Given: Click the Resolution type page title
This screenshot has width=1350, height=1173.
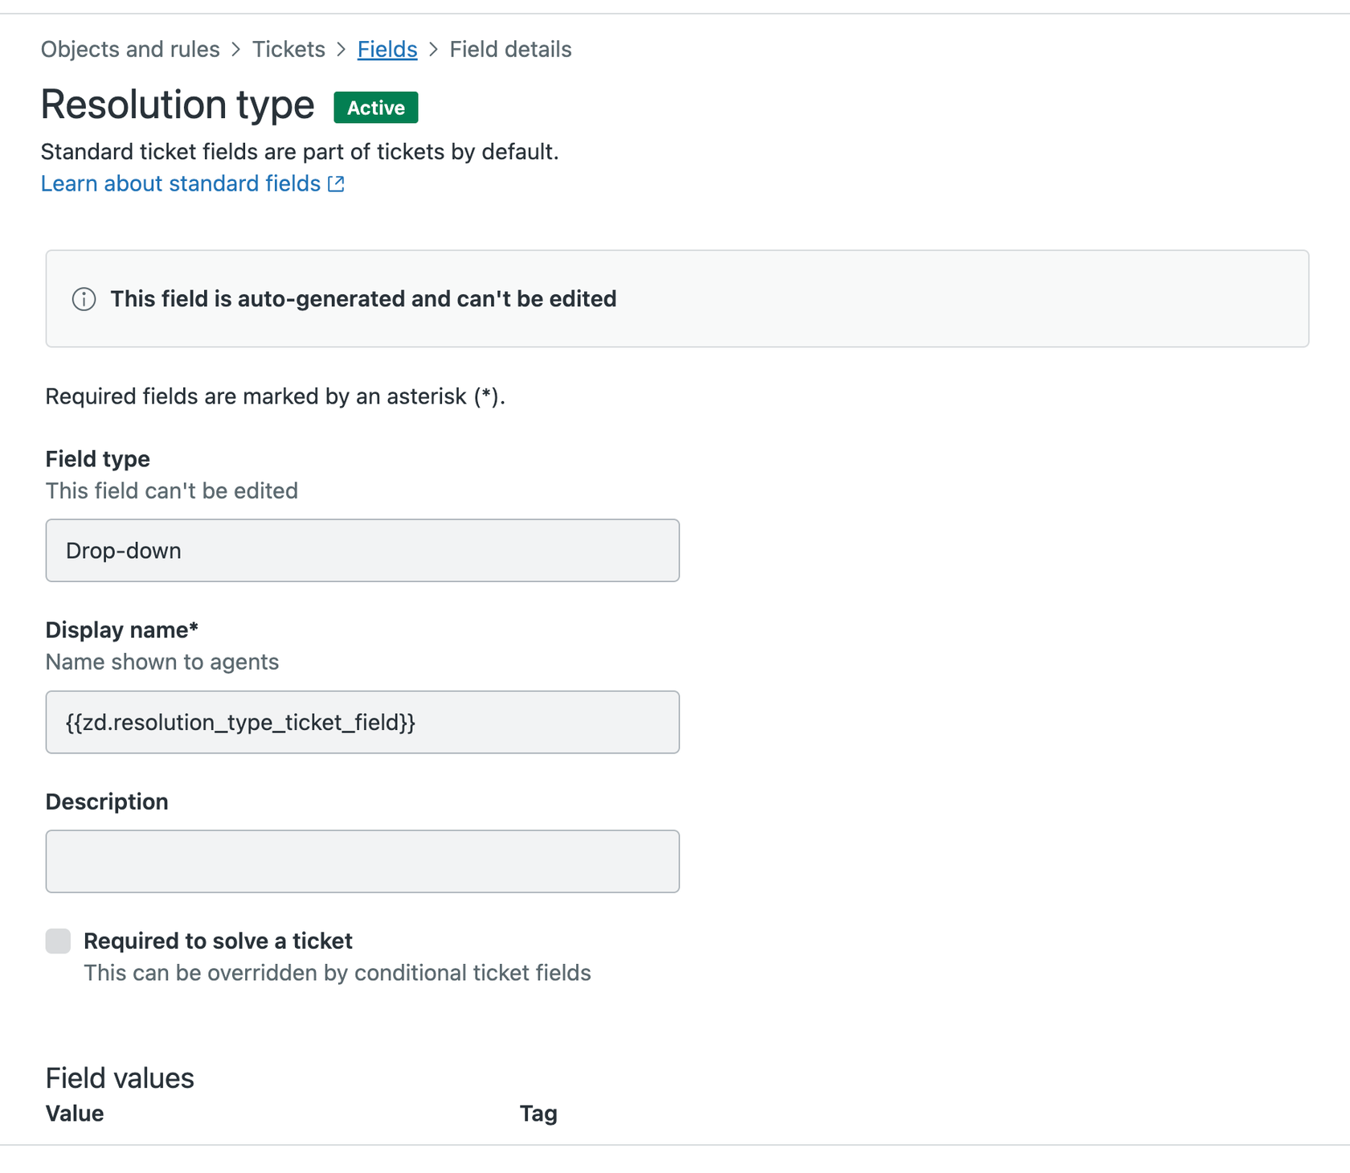Looking at the screenshot, I should click(178, 105).
